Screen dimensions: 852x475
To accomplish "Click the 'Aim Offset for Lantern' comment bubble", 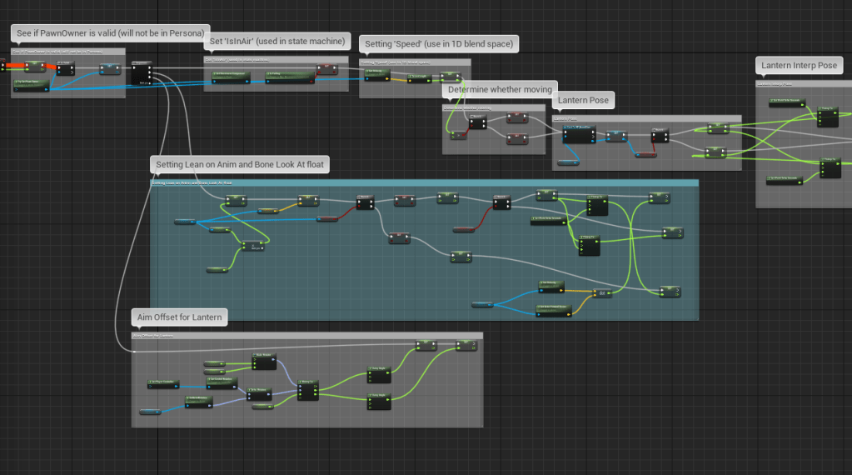I will 180,317.
